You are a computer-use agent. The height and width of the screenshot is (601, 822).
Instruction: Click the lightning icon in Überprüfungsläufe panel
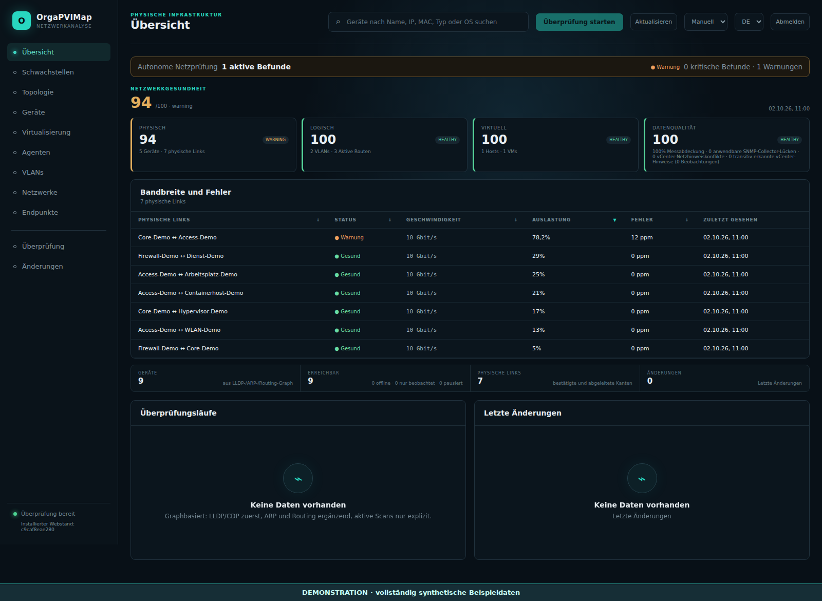(298, 479)
